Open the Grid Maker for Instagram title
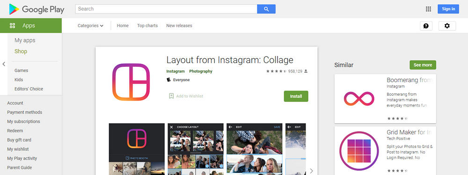 click(409, 132)
